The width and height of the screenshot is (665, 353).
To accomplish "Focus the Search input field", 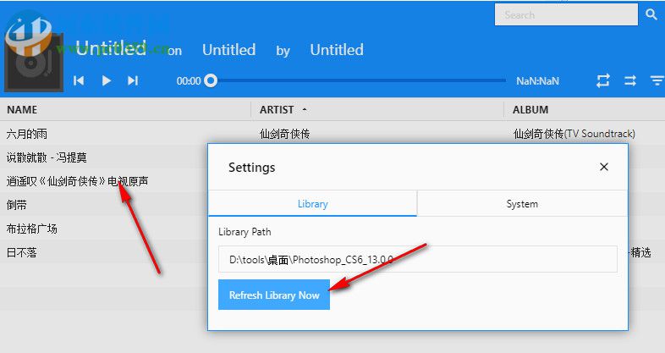I will pyautogui.click(x=566, y=15).
